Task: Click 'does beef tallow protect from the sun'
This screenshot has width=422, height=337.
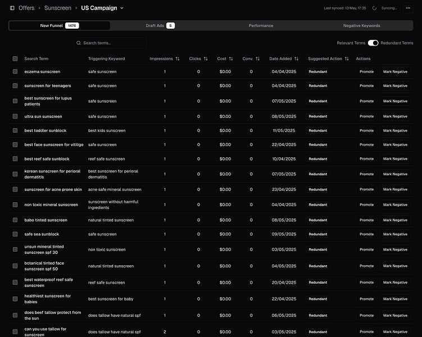Action: tap(53, 315)
